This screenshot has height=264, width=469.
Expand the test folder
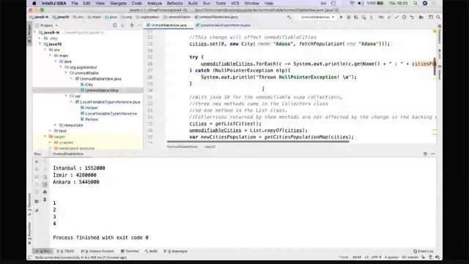point(51,131)
